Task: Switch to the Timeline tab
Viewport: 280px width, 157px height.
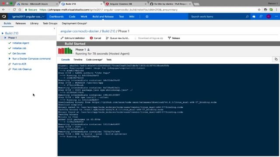Action: pyautogui.click(x=78, y=60)
